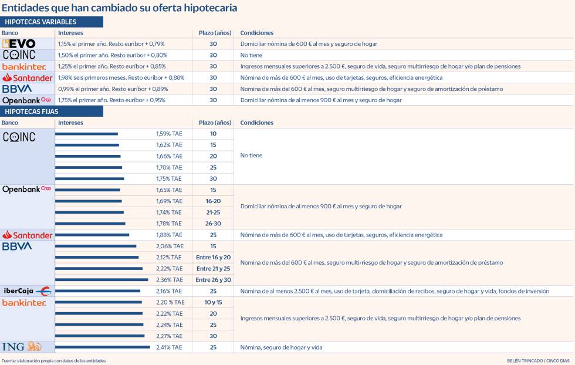
Task: Click the iberCaja logo
Action: click(27, 291)
